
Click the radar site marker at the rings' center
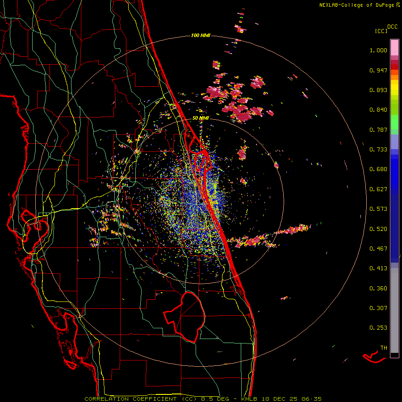(x=201, y=201)
